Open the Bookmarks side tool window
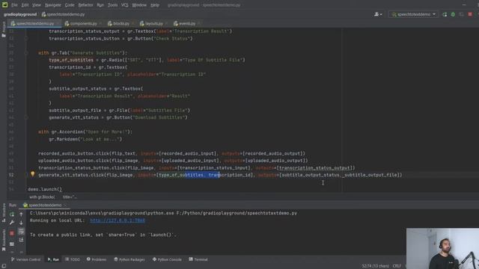 click(4, 240)
